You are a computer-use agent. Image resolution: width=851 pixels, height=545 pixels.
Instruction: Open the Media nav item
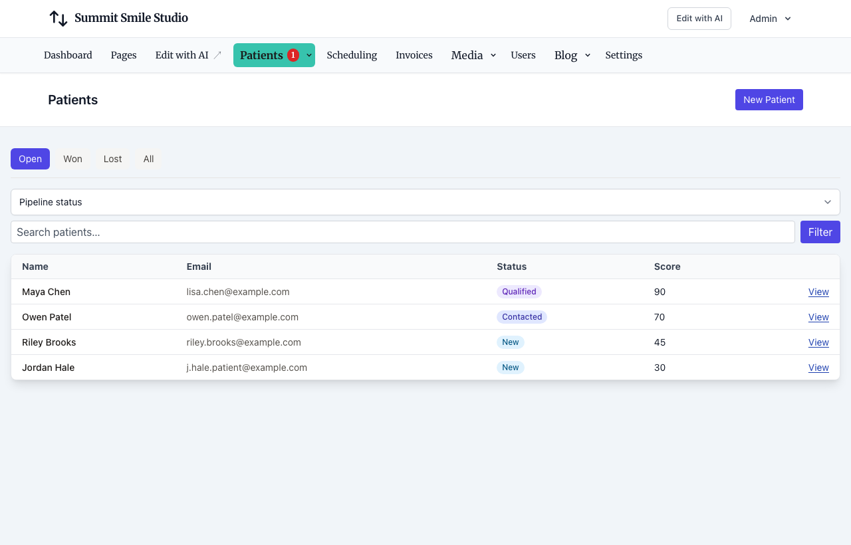pos(467,55)
